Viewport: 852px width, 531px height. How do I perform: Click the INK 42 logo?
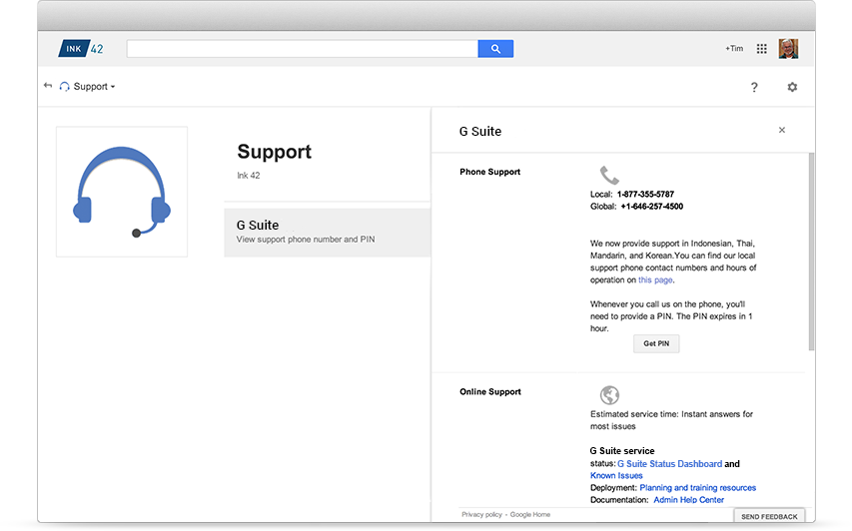[x=81, y=48]
